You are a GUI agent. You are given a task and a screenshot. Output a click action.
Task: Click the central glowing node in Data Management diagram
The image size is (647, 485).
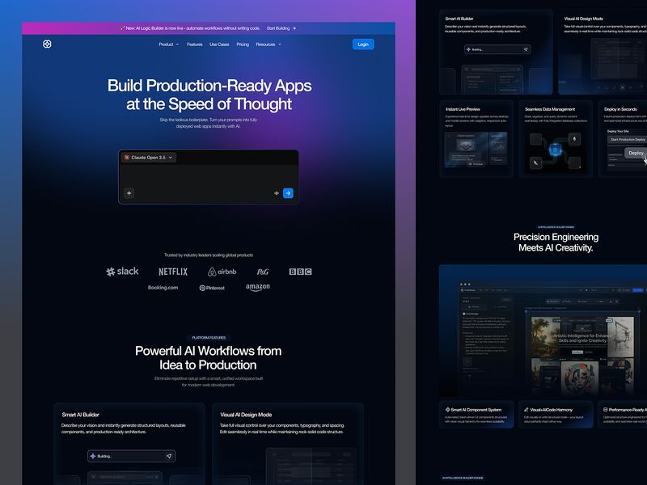(x=556, y=150)
